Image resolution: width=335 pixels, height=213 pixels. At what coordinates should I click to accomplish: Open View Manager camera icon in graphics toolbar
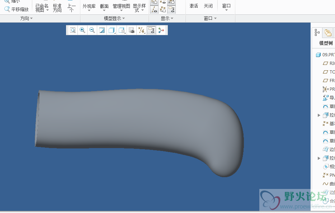[x=132, y=30]
